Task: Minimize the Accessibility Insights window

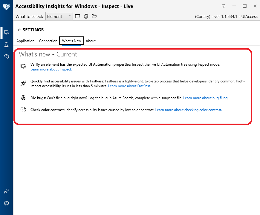Action: 234,6
